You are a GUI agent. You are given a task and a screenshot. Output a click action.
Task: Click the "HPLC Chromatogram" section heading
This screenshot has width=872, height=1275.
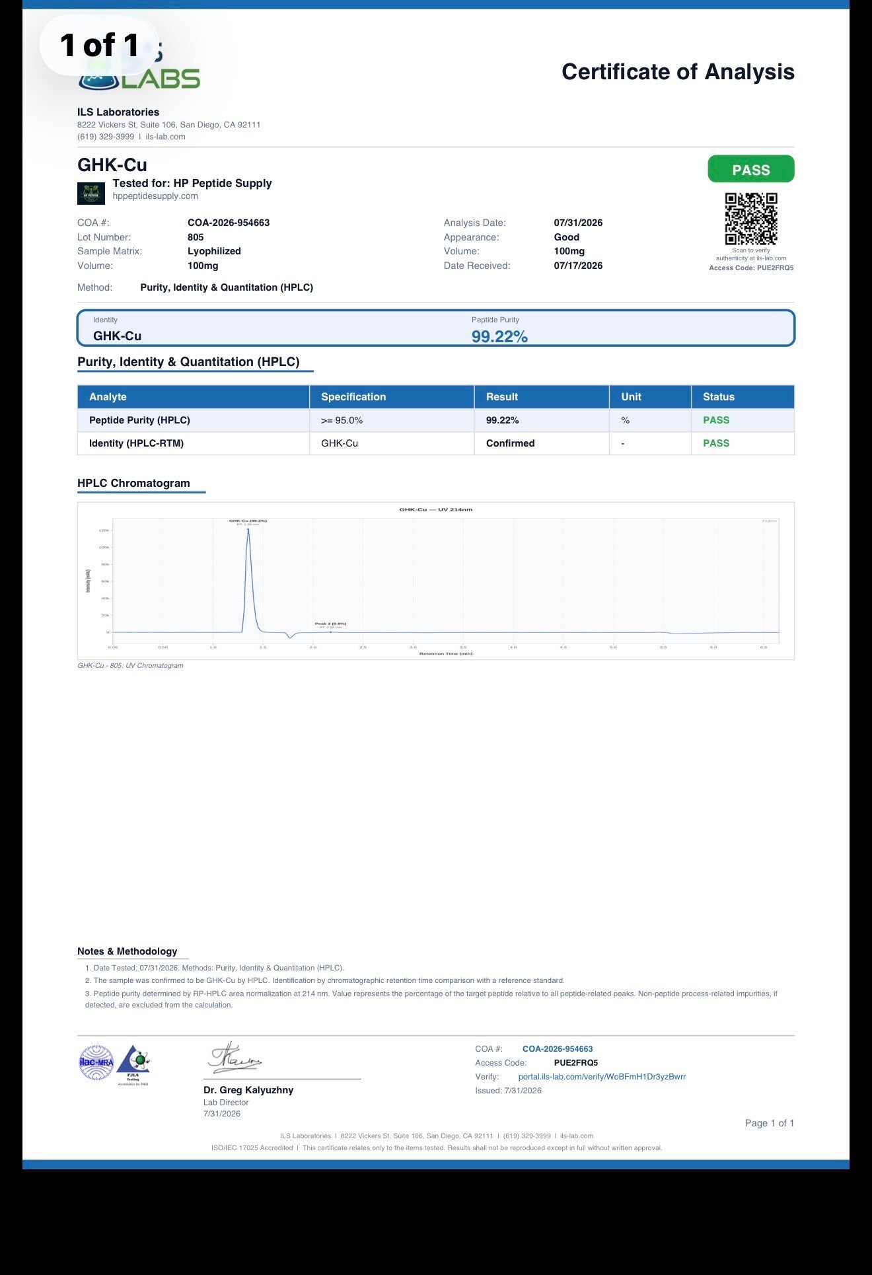(133, 483)
